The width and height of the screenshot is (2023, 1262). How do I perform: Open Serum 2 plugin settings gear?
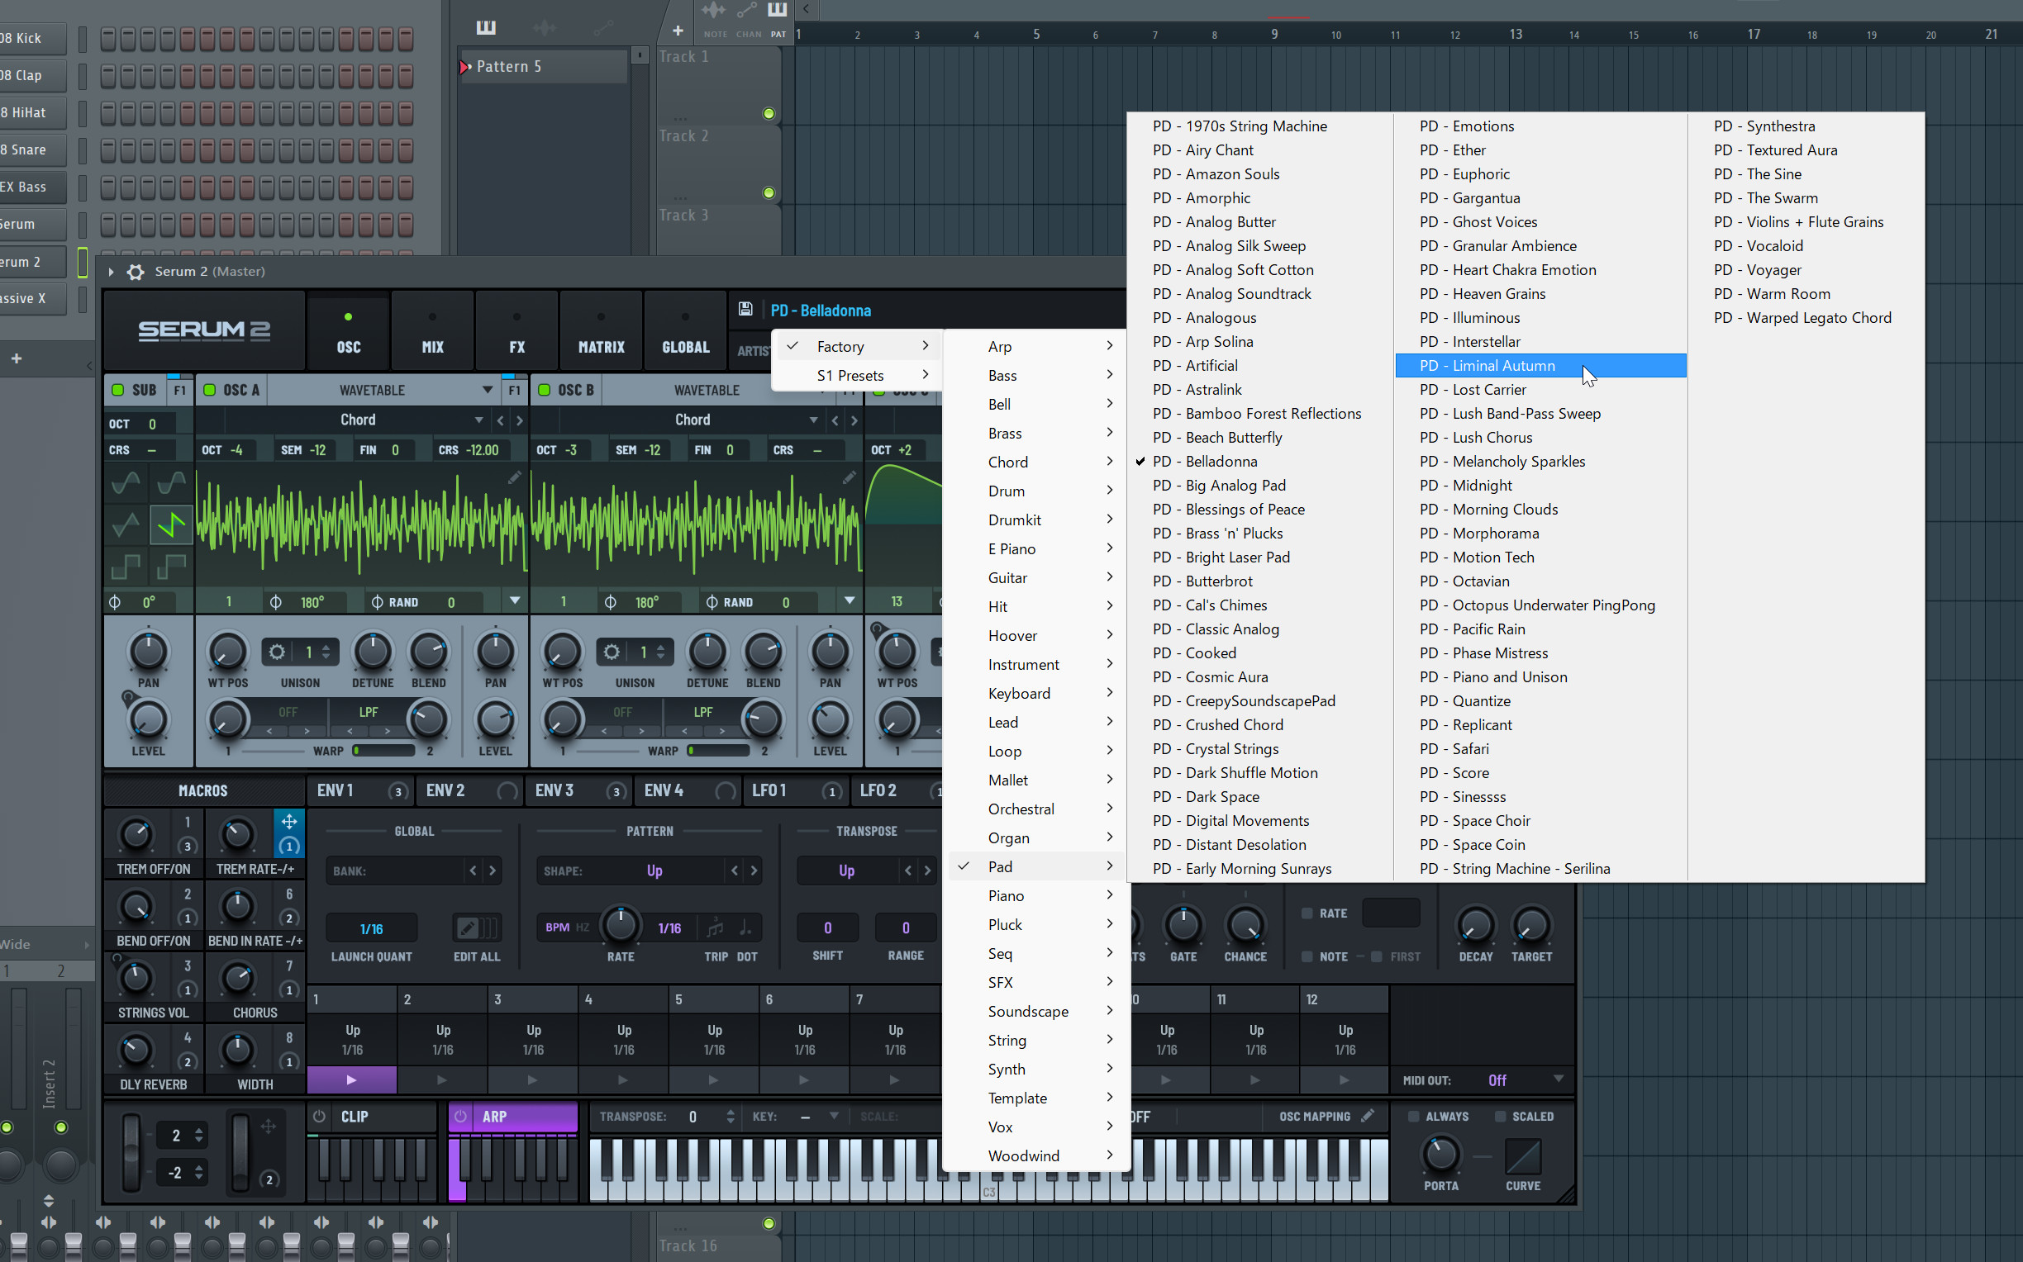tap(136, 271)
